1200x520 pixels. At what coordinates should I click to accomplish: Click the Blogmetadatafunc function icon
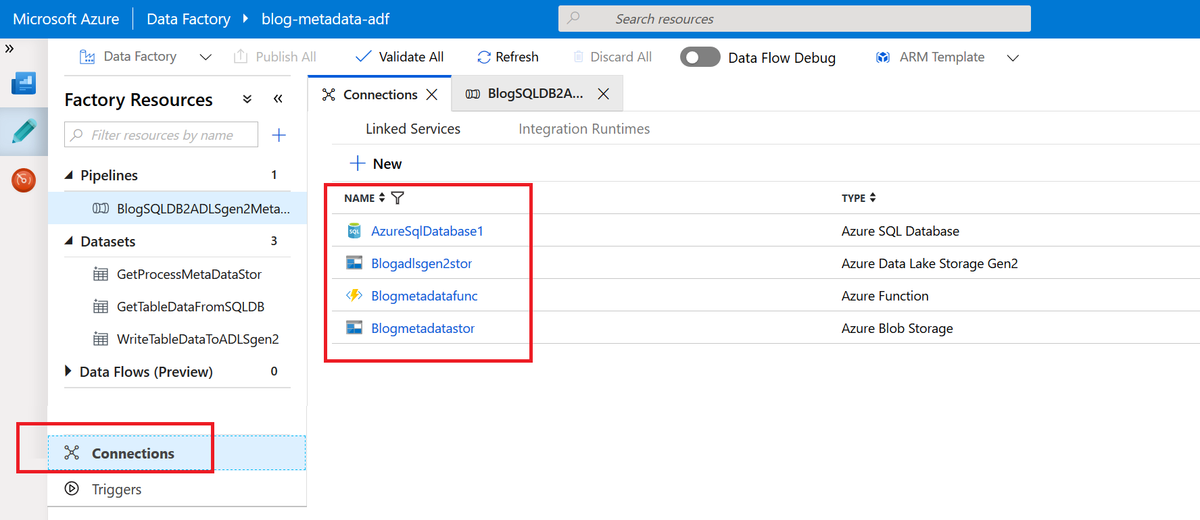[x=354, y=295]
